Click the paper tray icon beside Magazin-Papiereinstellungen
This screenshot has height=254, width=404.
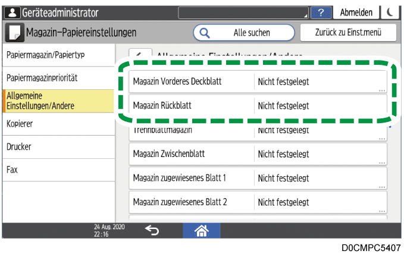point(15,32)
